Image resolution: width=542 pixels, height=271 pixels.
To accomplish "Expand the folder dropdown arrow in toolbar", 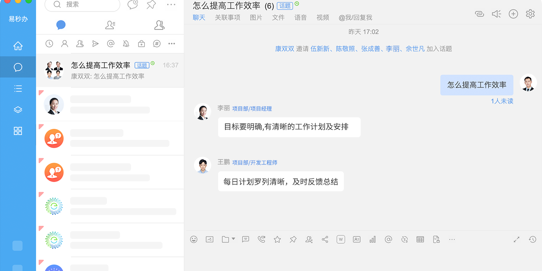I will (233, 239).
